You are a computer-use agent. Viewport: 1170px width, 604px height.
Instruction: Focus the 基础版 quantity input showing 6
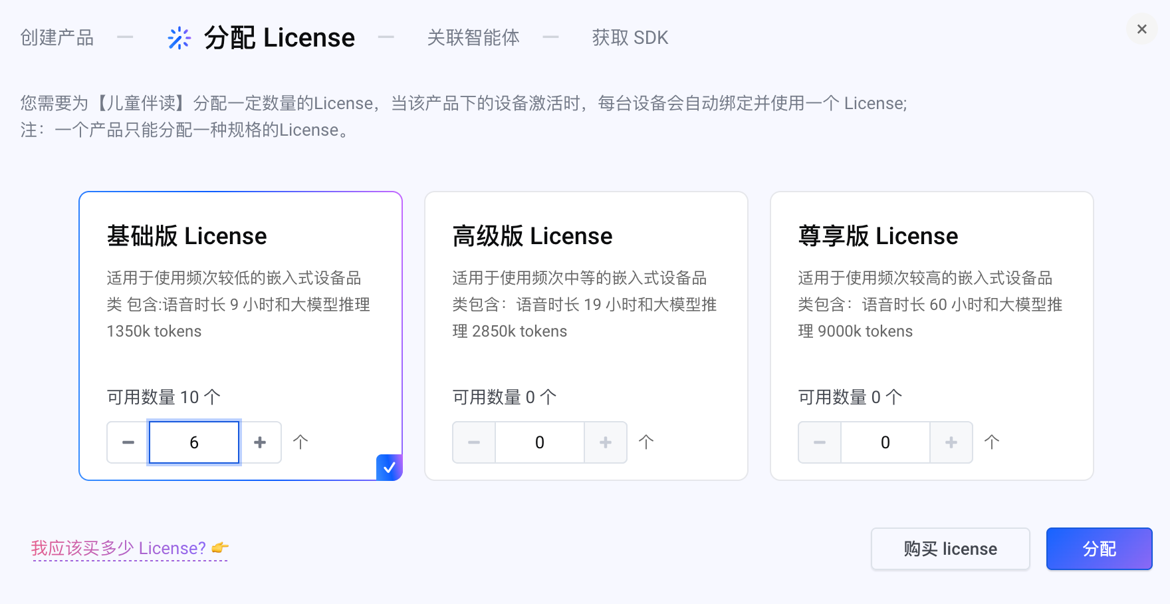click(x=194, y=442)
